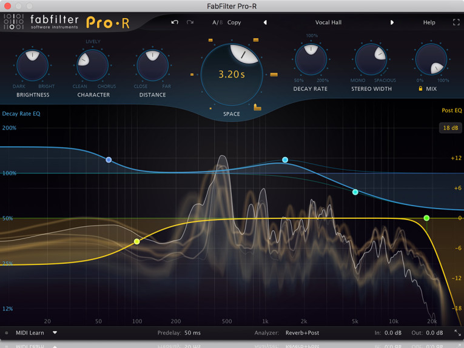Click the MIDI Learn button
Viewport: 464px width, 348px height.
coord(30,333)
